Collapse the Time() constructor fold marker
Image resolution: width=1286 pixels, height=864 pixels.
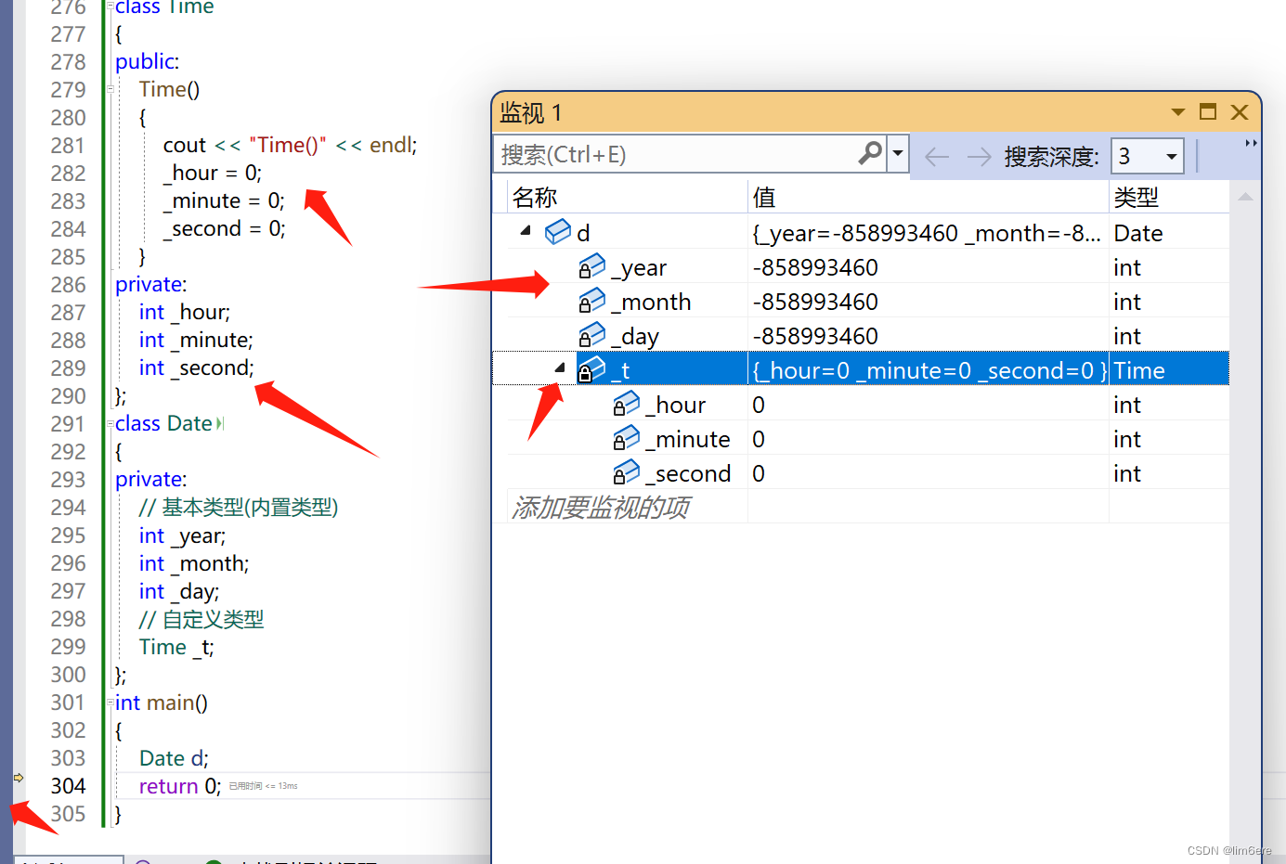(x=110, y=90)
